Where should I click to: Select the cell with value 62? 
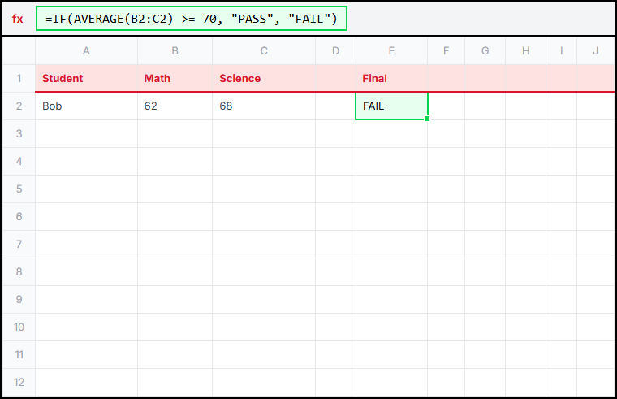pyautogui.click(x=175, y=106)
